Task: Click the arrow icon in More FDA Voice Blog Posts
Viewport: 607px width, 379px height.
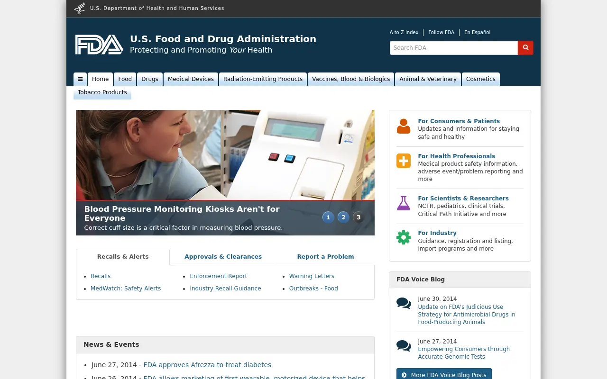Action: [x=404, y=375]
